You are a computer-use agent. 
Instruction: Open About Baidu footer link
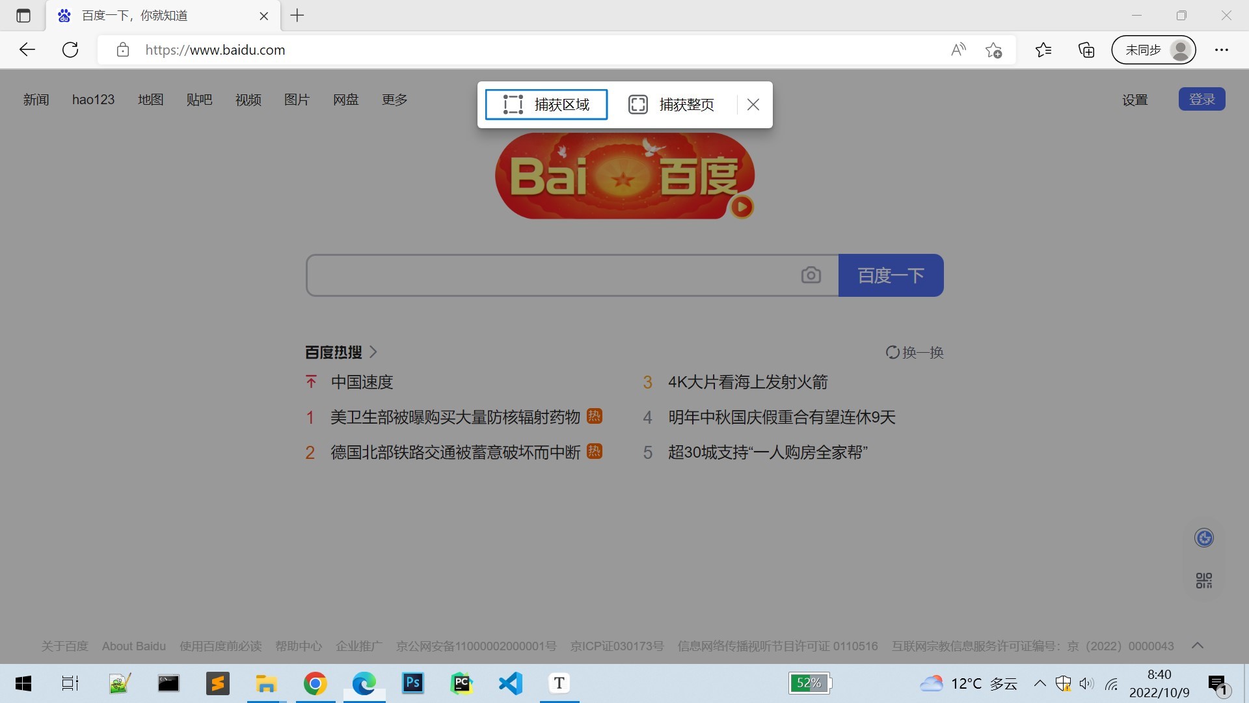point(134,646)
